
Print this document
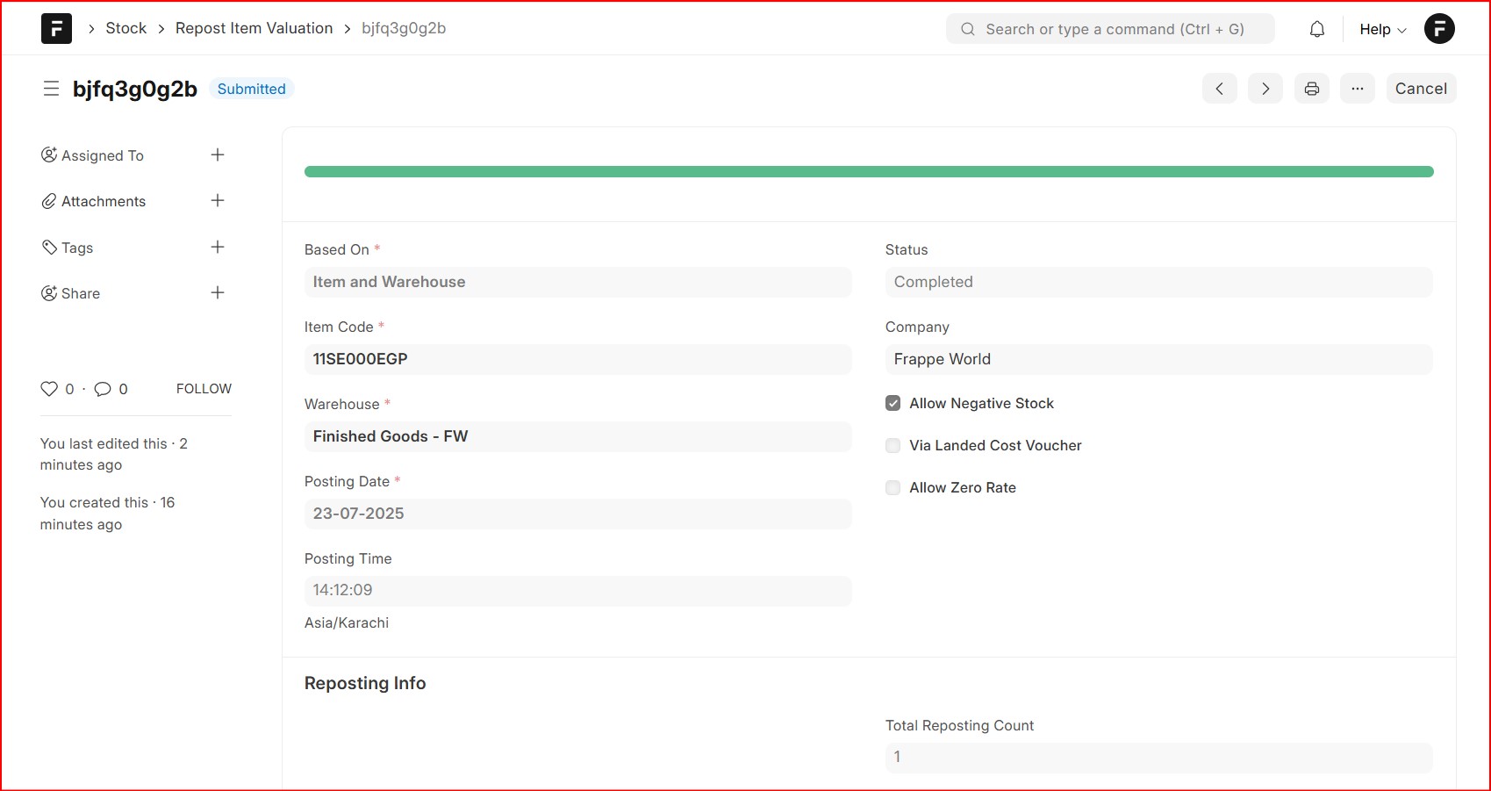(x=1312, y=89)
